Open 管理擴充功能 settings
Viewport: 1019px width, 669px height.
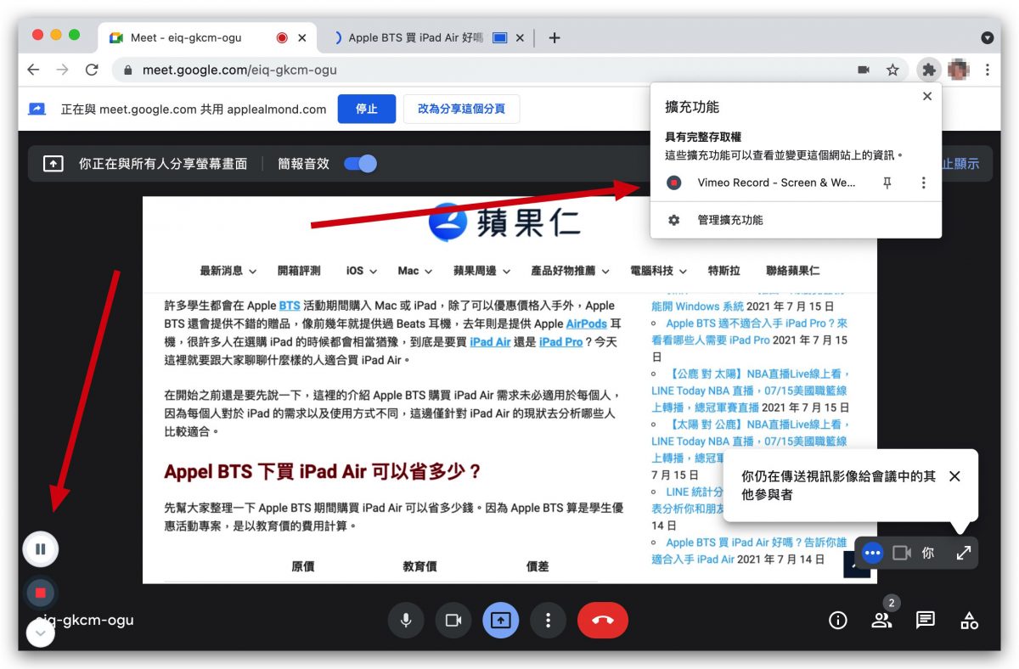coord(730,220)
